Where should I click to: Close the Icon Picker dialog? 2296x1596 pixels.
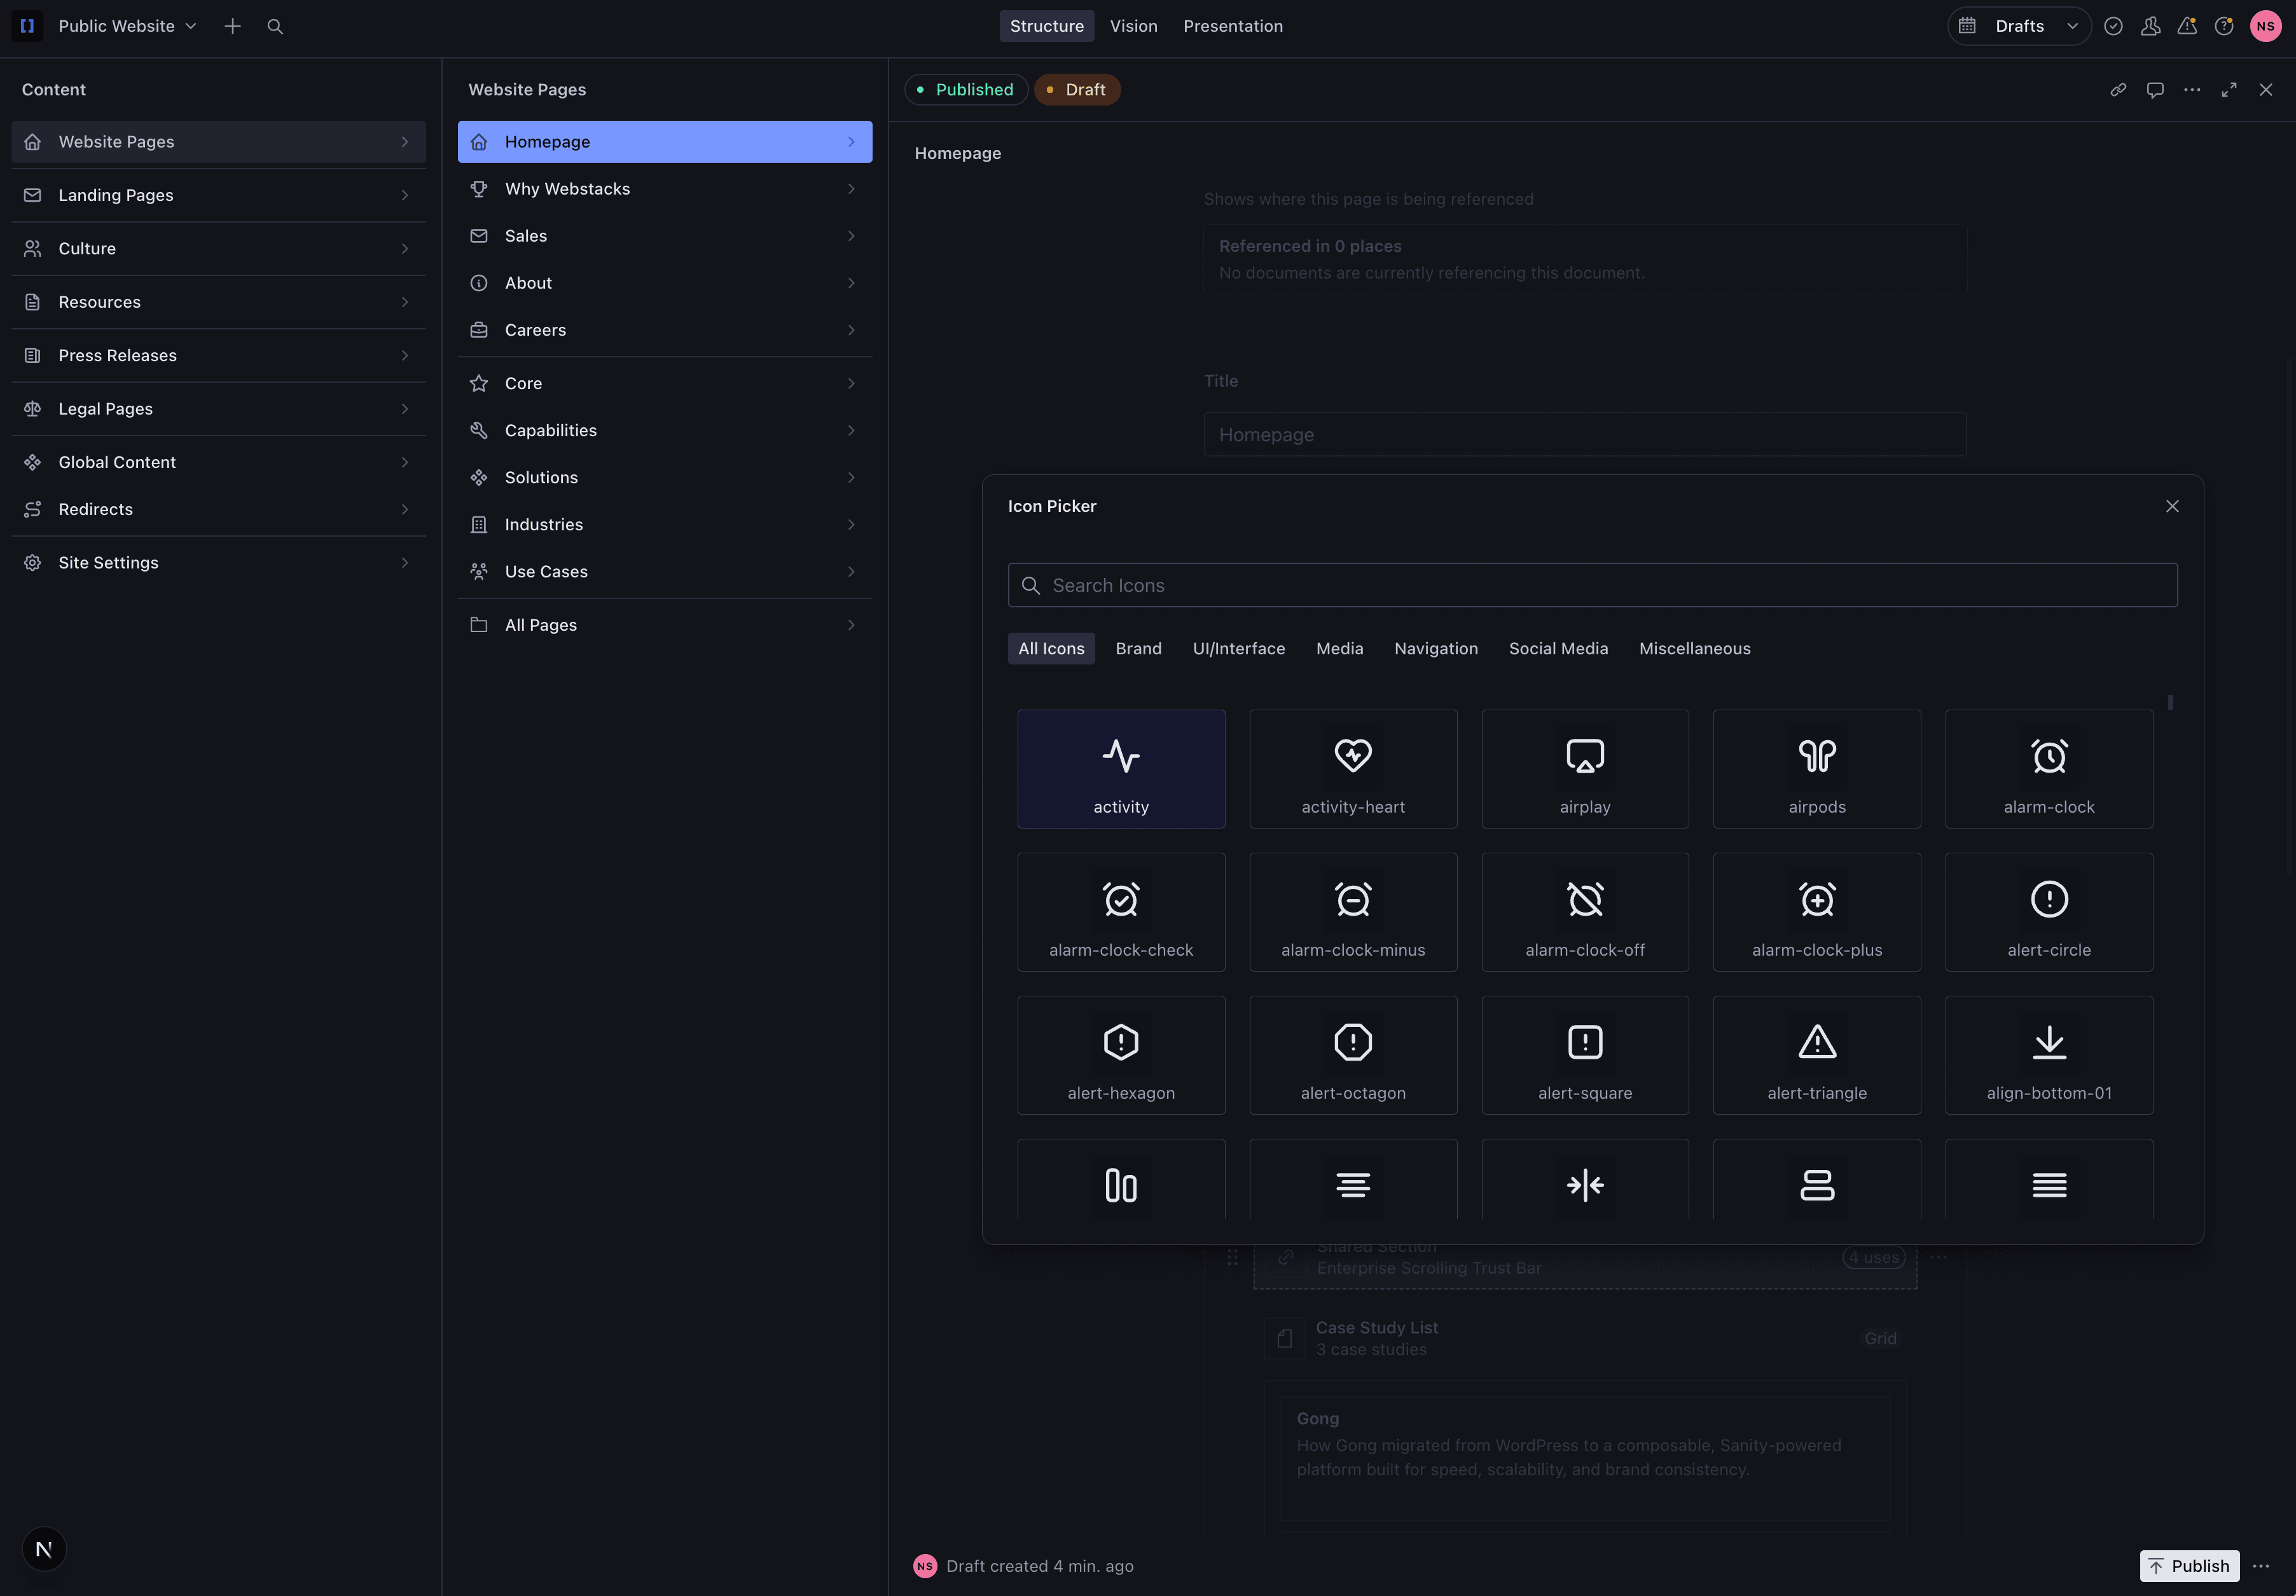2172,506
